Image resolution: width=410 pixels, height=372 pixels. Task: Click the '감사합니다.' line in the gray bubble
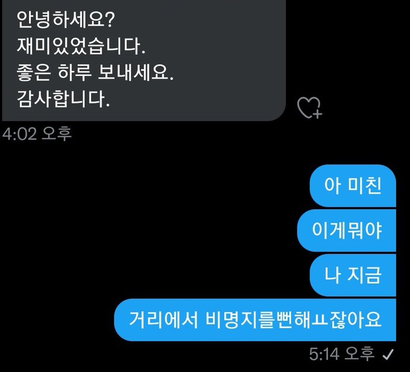(63, 99)
